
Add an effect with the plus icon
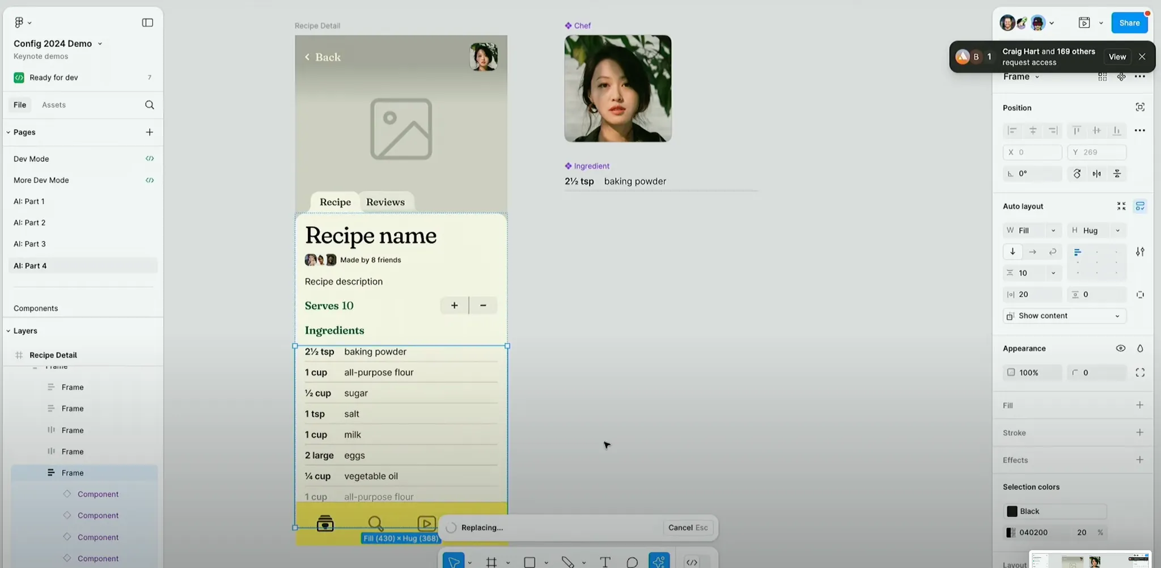[1140, 460]
